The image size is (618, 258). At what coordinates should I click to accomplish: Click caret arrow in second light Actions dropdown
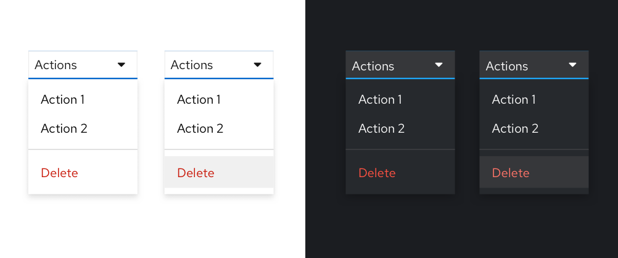coord(258,65)
